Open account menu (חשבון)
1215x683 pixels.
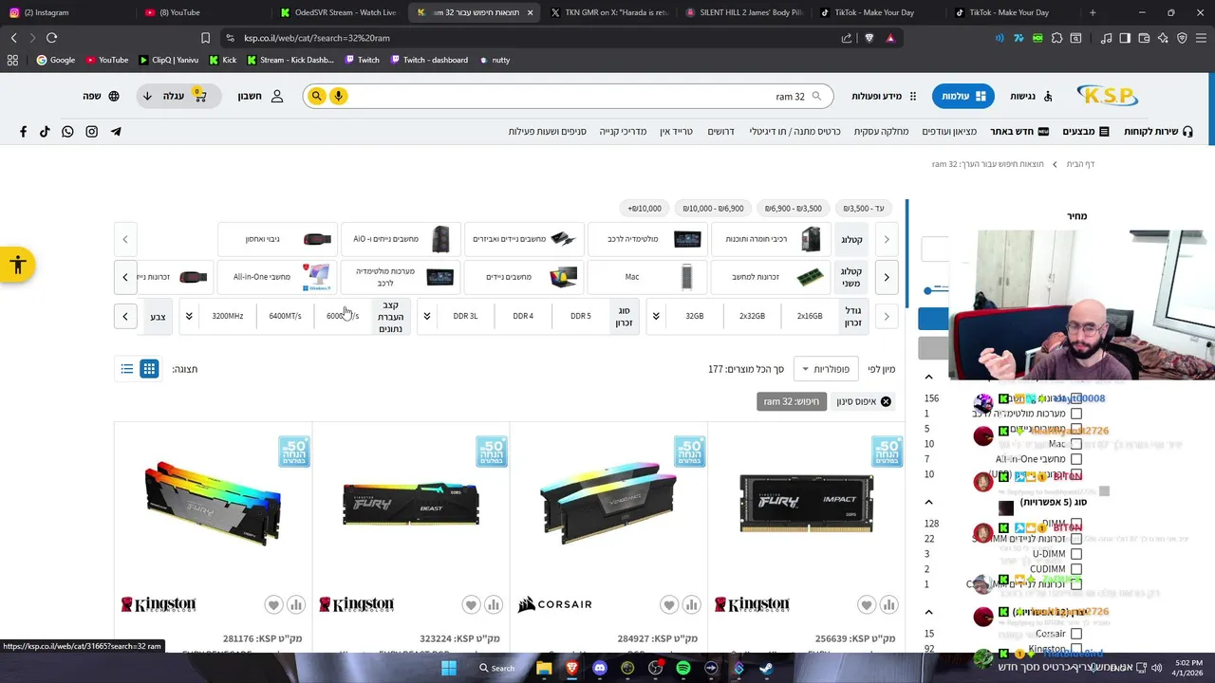260,96
